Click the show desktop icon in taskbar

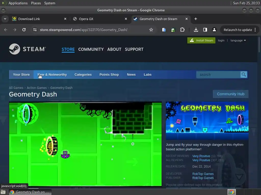click(x=3, y=192)
